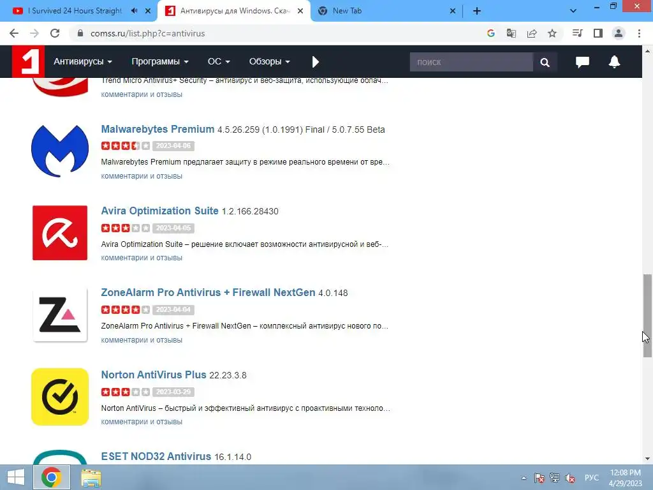Share this page icon
This screenshot has width=653, height=490.
532,33
